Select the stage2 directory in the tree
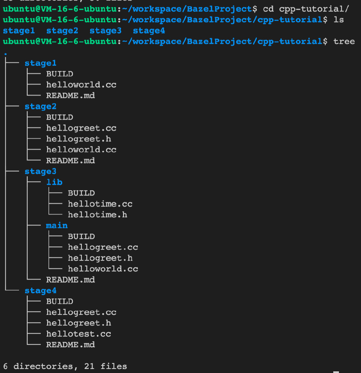The image size is (361, 373). click(40, 107)
